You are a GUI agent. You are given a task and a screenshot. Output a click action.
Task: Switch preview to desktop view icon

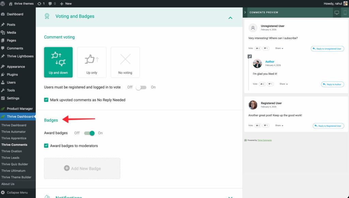pyautogui.click(x=337, y=13)
